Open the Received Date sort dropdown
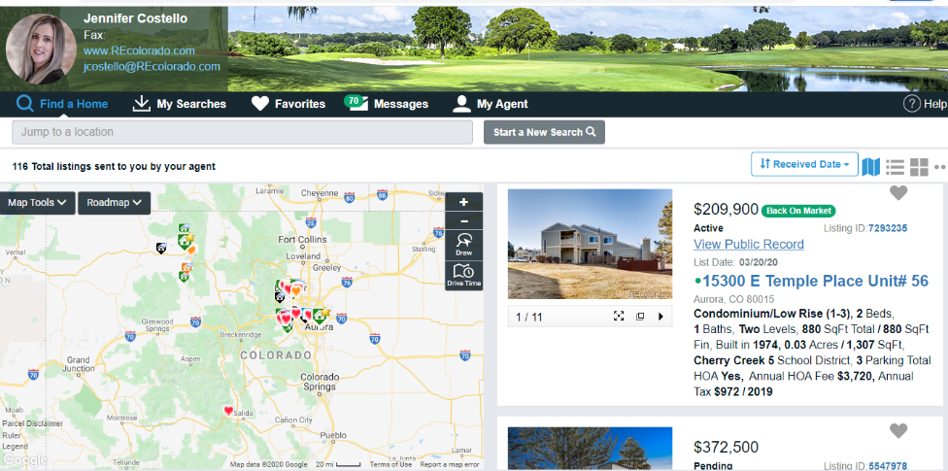The height and width of the screenshot is (471, 948). [804, 164]
